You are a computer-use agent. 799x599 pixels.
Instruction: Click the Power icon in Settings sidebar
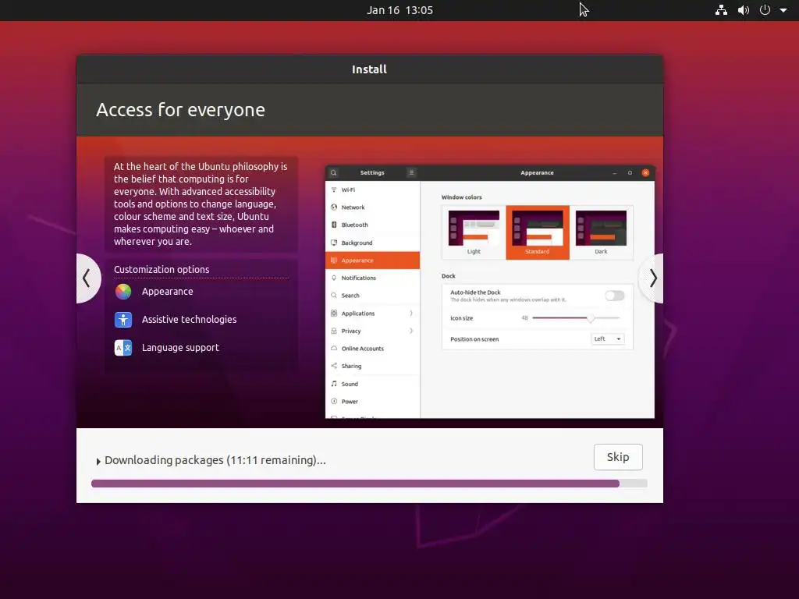(x=334, y=402)
